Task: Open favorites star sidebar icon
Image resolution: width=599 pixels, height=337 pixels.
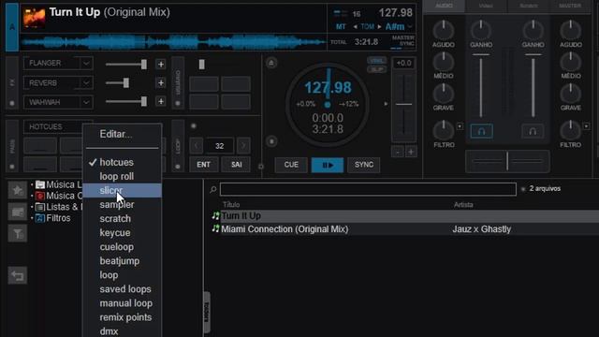Action: tap(18, 190)
